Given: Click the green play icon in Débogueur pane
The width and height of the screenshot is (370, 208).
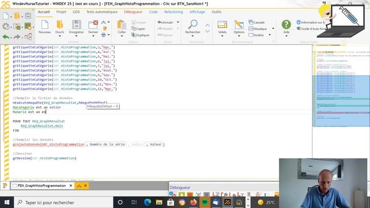Looking at the screenshot, I should (x=182, y=195).
